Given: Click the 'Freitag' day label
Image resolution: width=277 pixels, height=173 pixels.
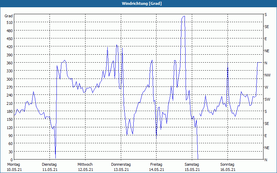Looking at the screenshot, I should tap(156, 165).
